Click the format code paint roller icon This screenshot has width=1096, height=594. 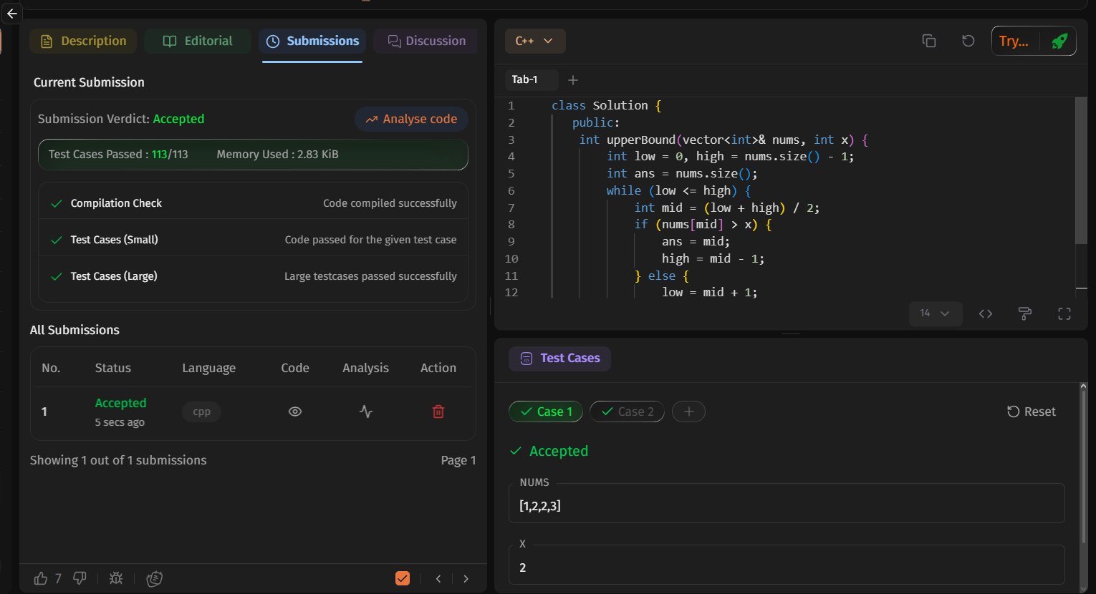(1025, 313)
